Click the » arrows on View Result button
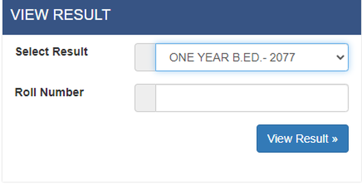362x190 pixels. point(334,139)
